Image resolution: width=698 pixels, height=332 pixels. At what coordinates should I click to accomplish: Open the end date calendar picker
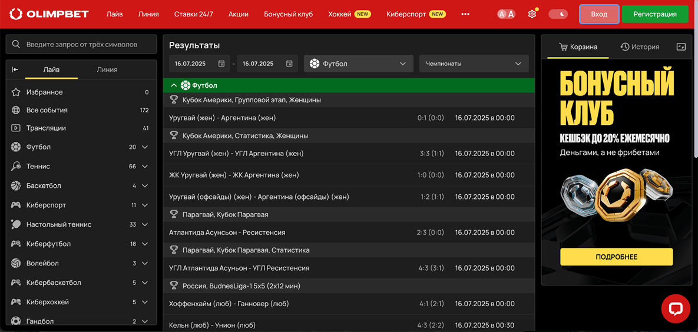[289, 64]
